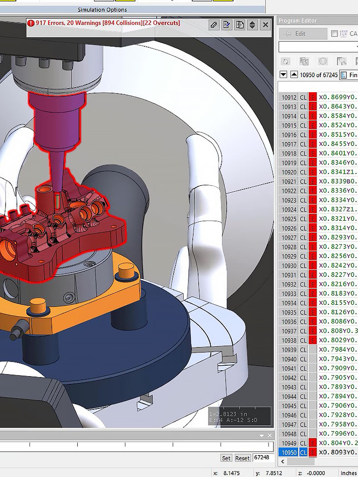The width and height of the screenshot is (358, 477).
Task: Click the Simulation Options header
Action: pyautogui.click(x=102, y=10)
